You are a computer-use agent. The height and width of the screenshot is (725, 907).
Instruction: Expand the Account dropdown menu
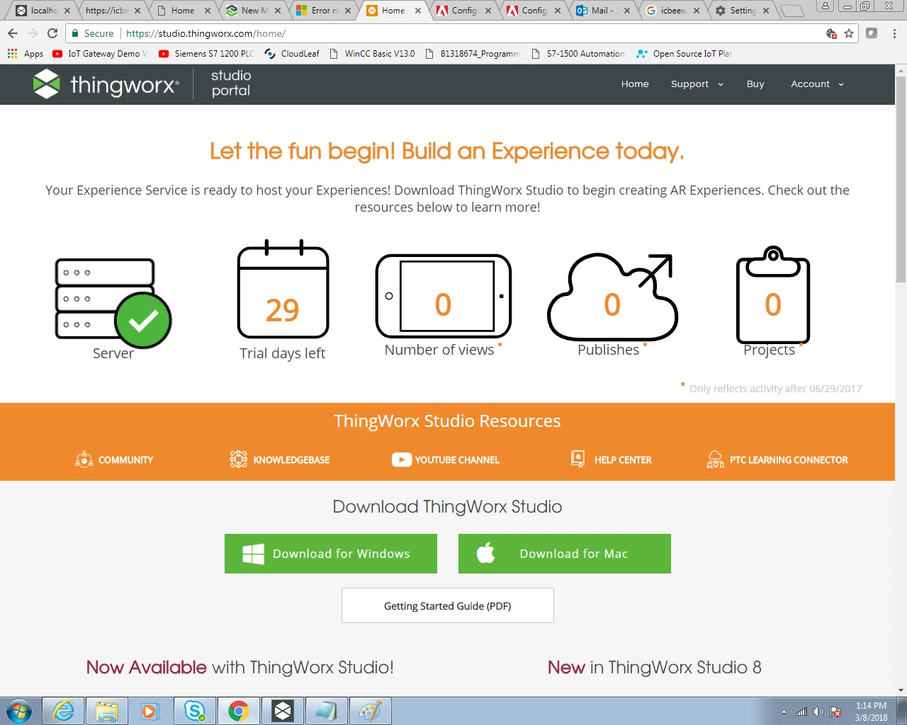click(x=817, y=84)
